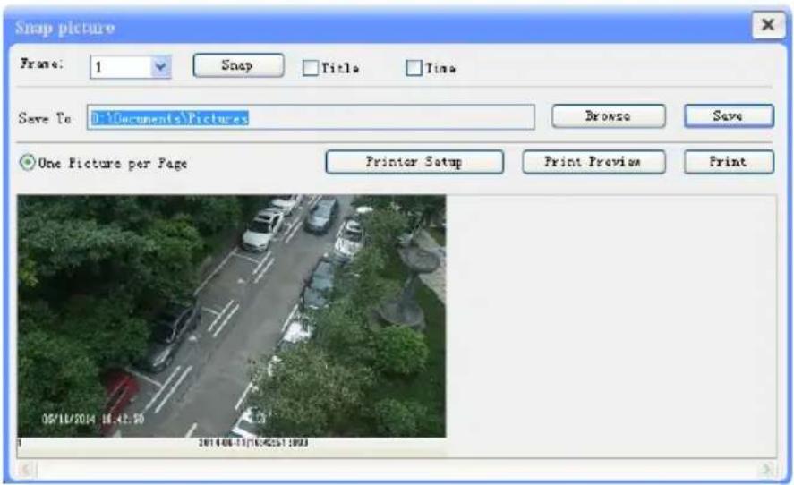
Task: Open Printer Setup
Action: pos(414,162)
